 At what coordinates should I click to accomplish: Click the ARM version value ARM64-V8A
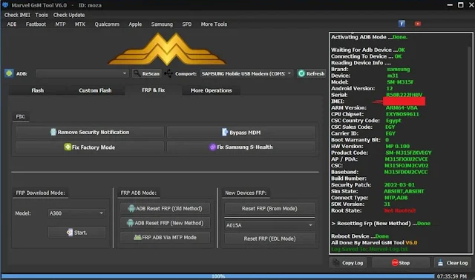click(402, 107)
